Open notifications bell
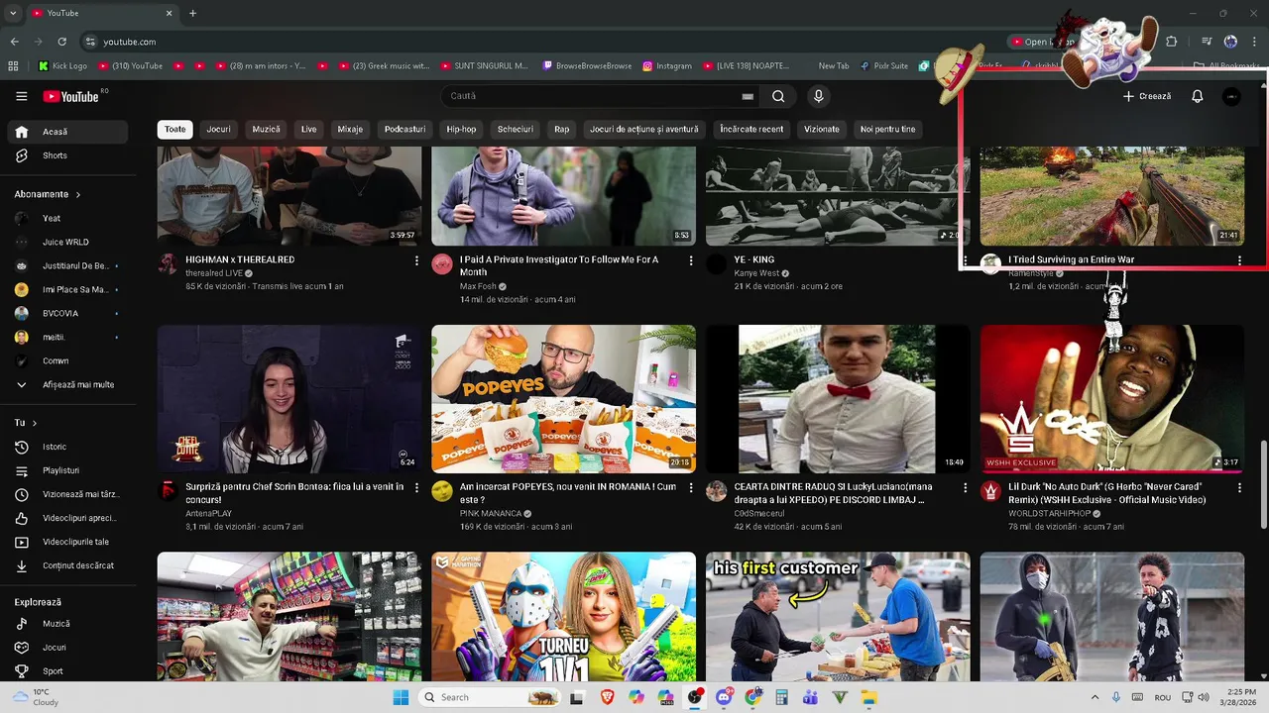Image resolution: width=1269 pixels, height=713 pixels. click(1197, 96)
